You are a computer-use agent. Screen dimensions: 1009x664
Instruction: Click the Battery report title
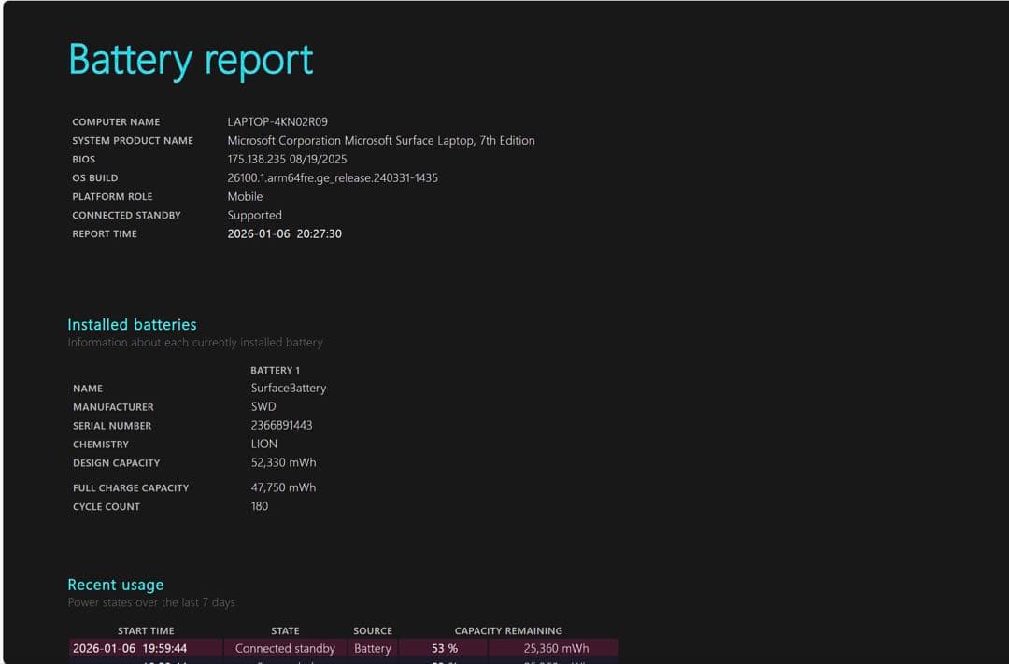[x=190, y=59]
